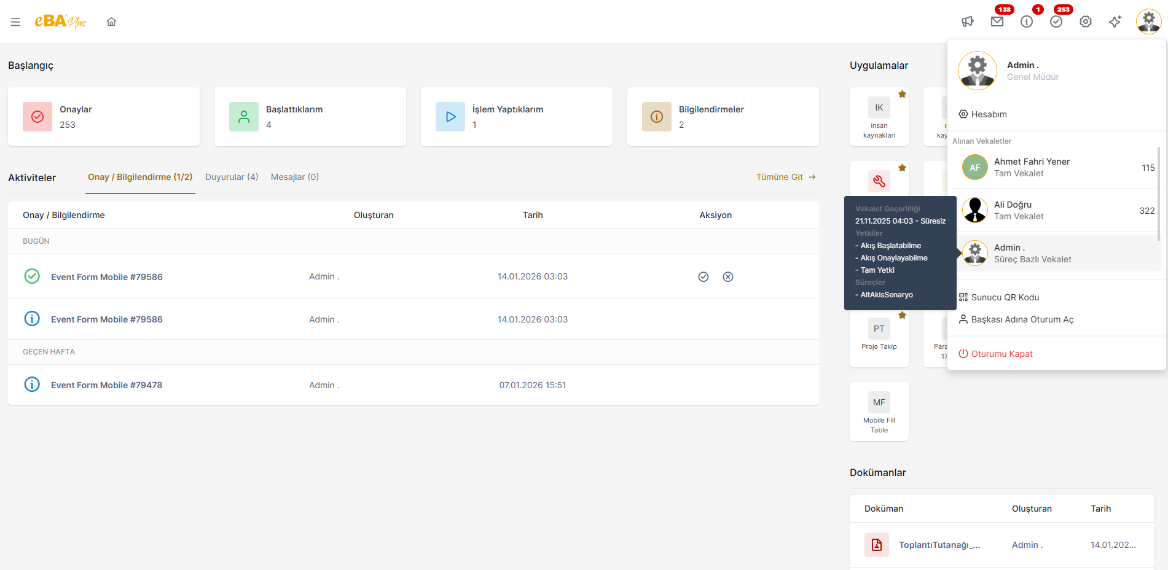
Task: Switch to the Mesajlar (0) tab
Action: 295,177
